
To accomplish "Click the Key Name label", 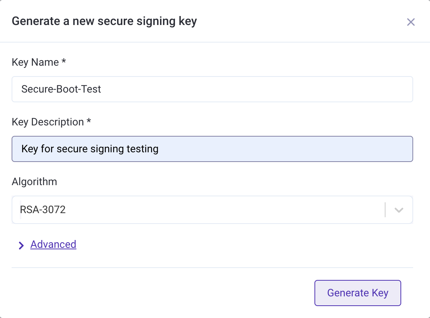I will pyautogui.click(x=39, y=62).
